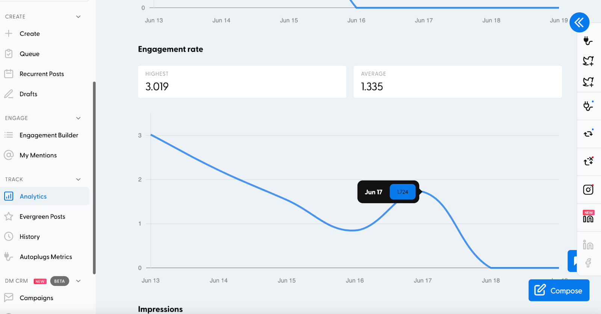Image resolution: width=601 pixels, height=314 pixels.
Task: Click the Evergreen Posts star icon
Action: pos(9,217)
